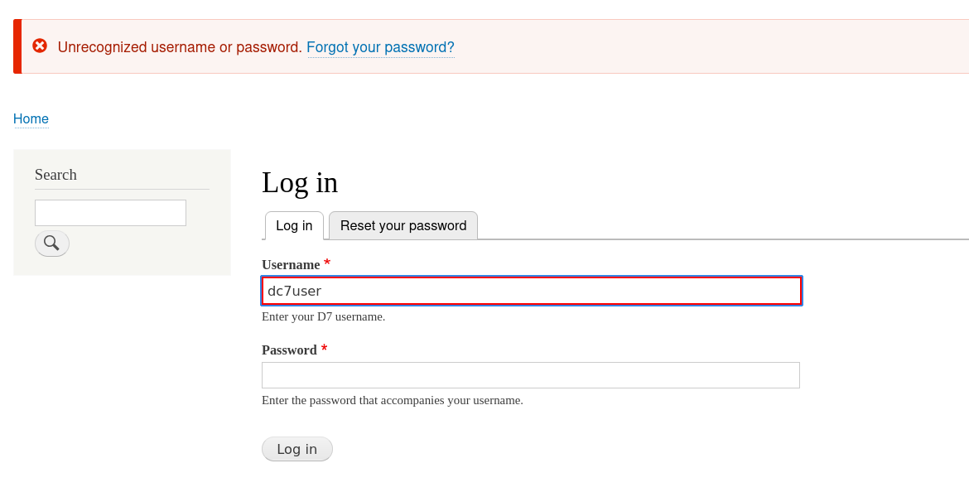This screenshot has width=969, height=492.
Task: Click the magnifying glass search button
Action: point(52,244)
